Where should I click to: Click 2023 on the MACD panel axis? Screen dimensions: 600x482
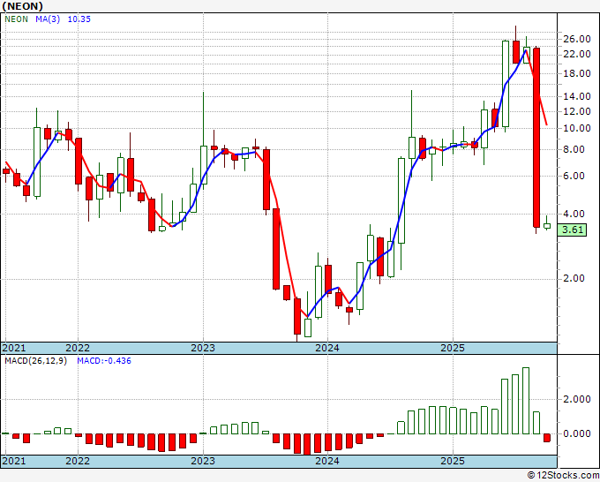pyautogui.click(x=203, y=461)
